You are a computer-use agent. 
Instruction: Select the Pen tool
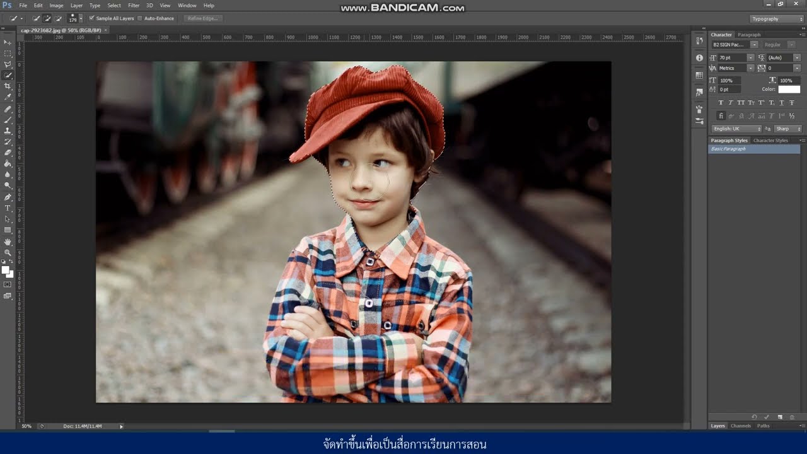[x=8, y=197]
